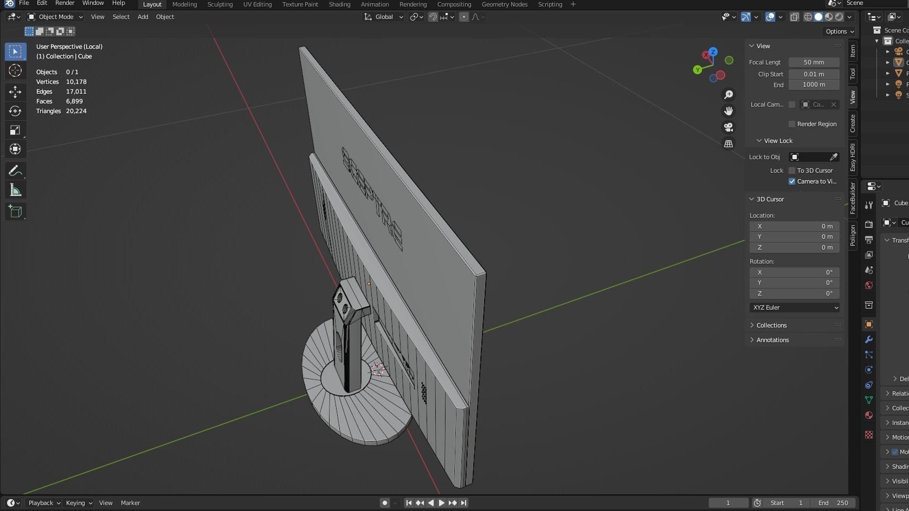This screenshot has width=909, height=511.
Task: Open the Item sidebar tab
Action: point(853,51)
